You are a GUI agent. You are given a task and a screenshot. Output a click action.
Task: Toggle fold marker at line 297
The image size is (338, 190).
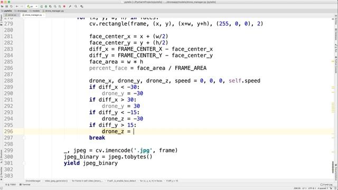[24, 138]
